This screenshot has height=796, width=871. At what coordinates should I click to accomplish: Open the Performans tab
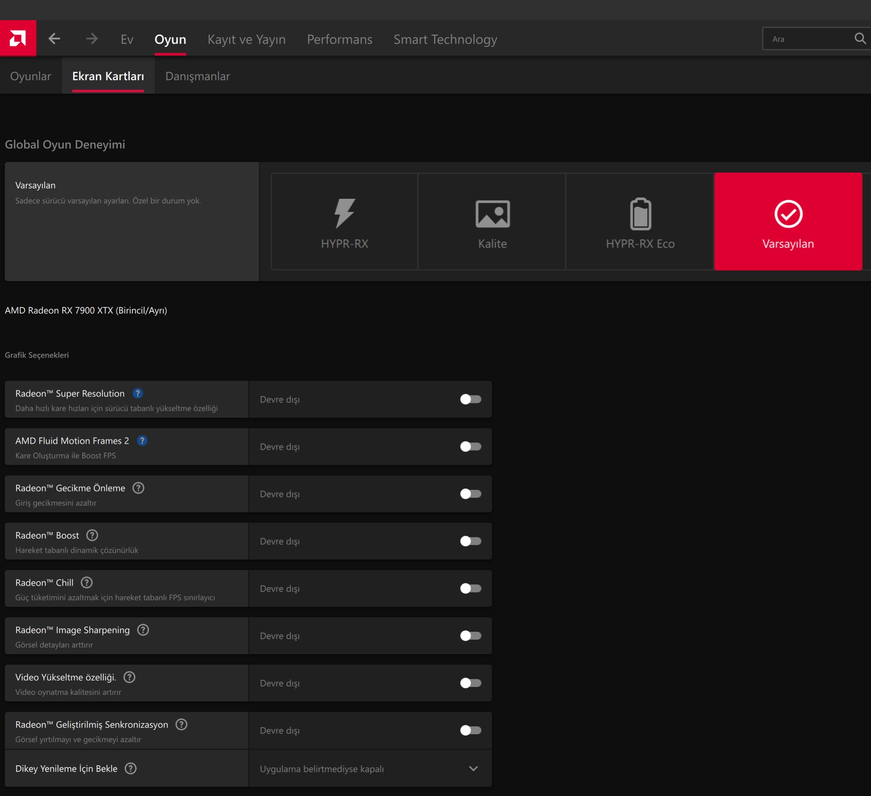(340, 39)
